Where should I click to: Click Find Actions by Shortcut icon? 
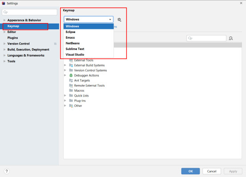click(x=231, y=38)
